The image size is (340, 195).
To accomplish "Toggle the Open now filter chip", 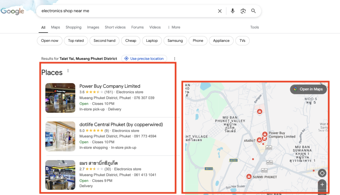I will click(50, 41).
